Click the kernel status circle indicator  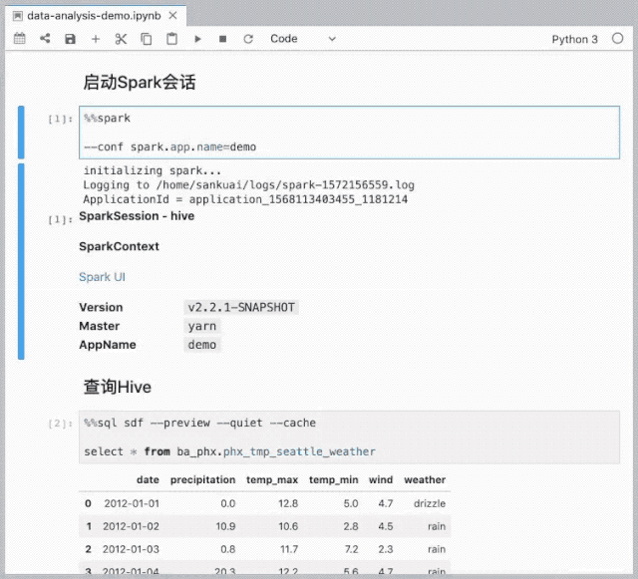tap(618, 39)
